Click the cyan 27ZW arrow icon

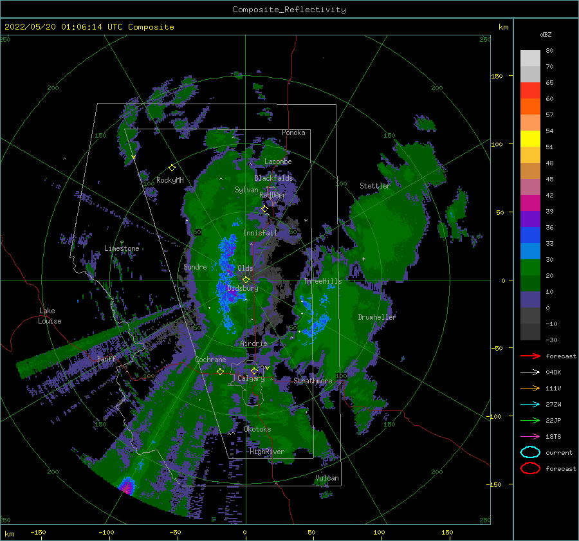530,405
